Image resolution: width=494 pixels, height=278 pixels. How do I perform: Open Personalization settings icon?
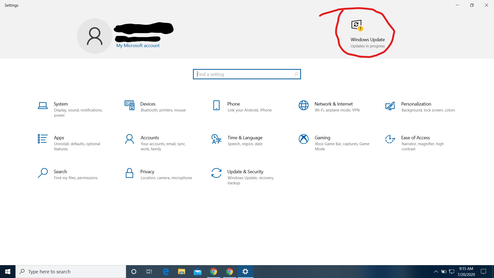click(390, 106)
